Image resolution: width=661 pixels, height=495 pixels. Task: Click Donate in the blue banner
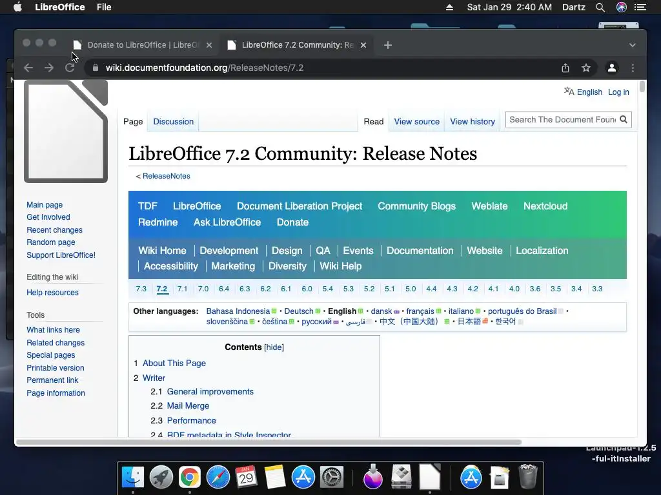[292, 222]
